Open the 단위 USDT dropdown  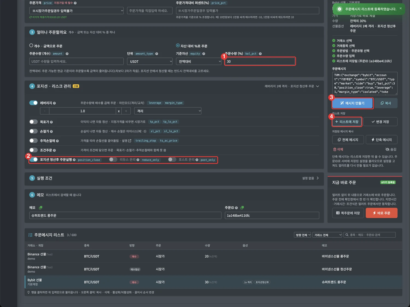pos(150,61)
